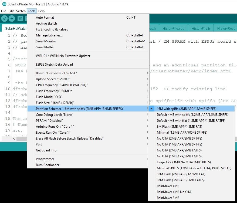Launch WiFi101 / WiFiNINA Firmware Updater
The height and width of the screenshot is (203, 237).
(x=88, y=56)
